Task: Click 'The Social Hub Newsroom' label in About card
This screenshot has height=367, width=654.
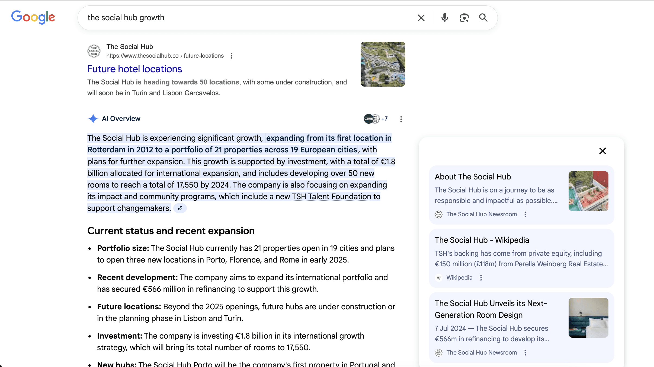Action: click(x=482, y=214)
